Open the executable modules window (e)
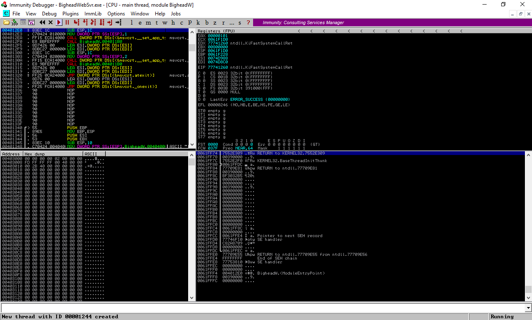The width and height of the screenshot is (532, 320). tap(139, 22)
